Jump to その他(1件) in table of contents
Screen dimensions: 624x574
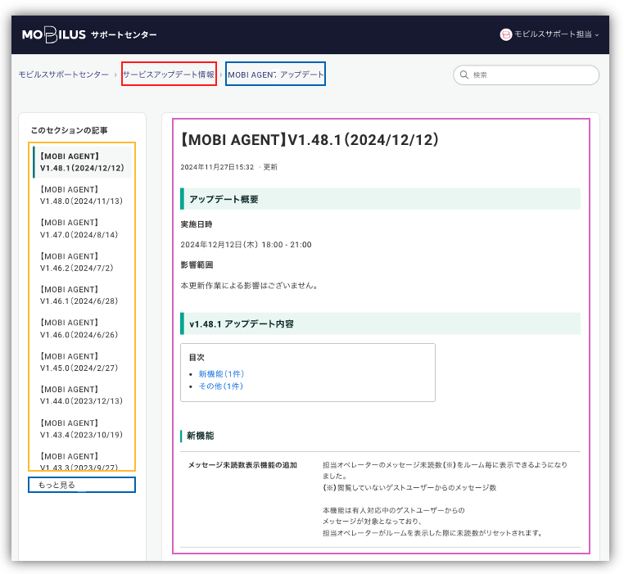click(x=221, y=386)
